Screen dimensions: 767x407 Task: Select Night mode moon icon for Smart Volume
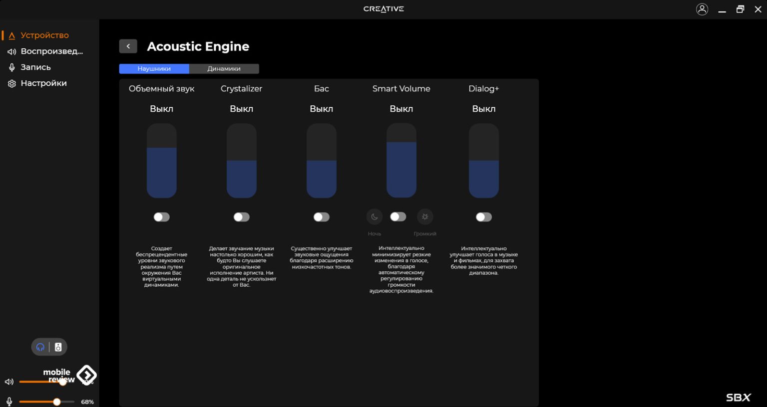click(375, 217)
